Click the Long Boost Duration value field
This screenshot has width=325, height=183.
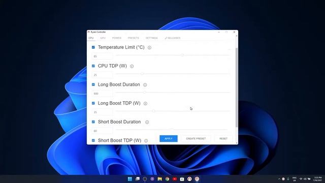coord(103,94)
